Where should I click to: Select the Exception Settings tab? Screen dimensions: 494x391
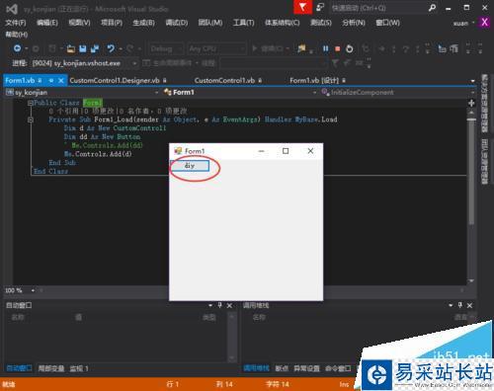pos(306,368)
